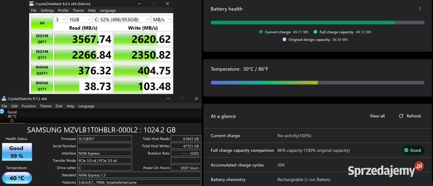Open CrystalDiskInfo Theme menu
Viewport: 433px width, 186px height.
click(x=46, y=106)
